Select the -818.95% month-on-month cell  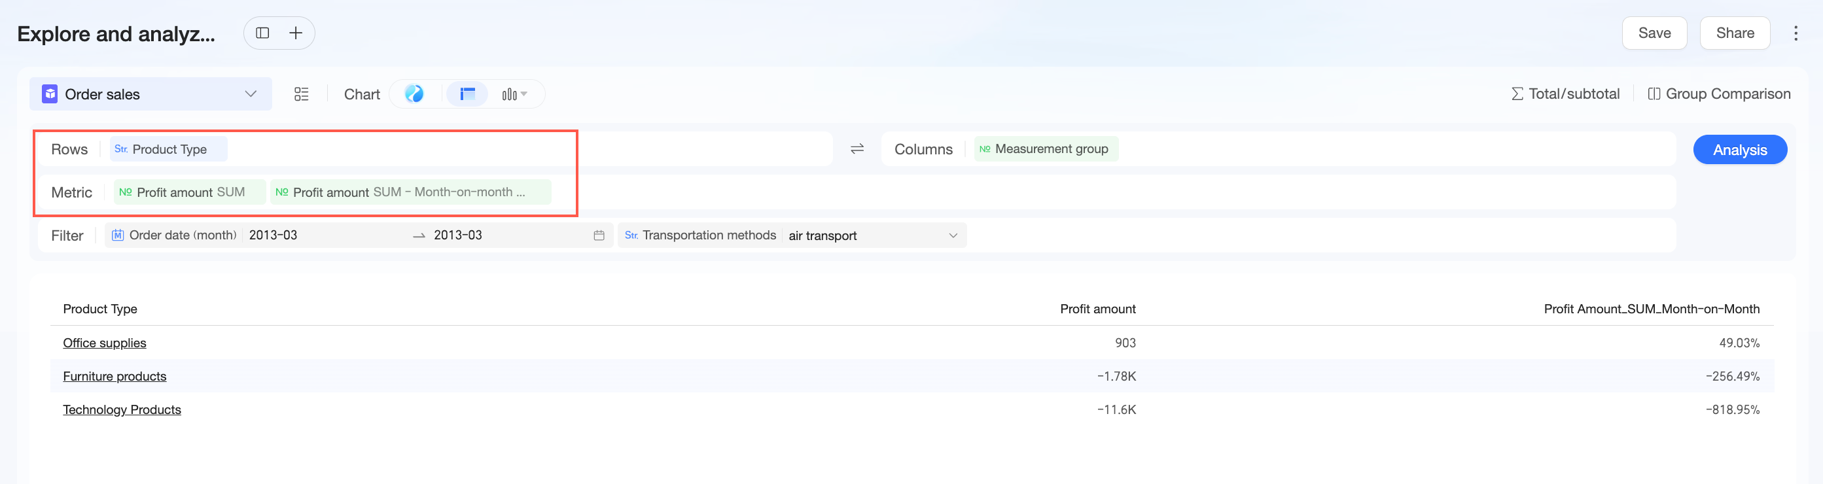pyautogui.click(x=1733, y=409)
